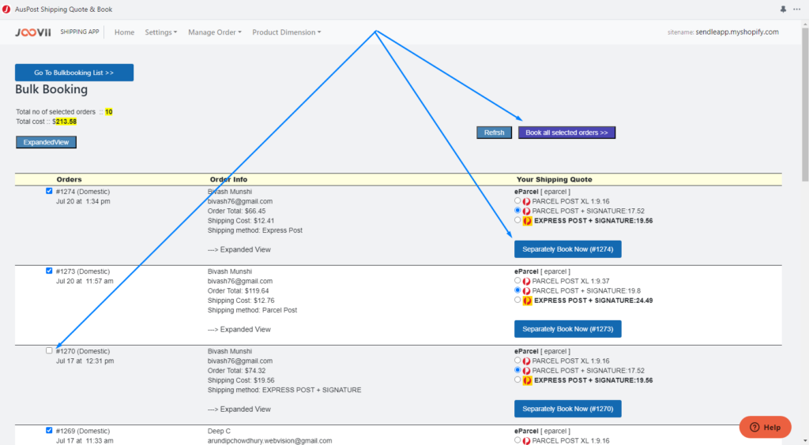809x445 pixels.
Task: Select EXPRESS POST + SIGNATURE:24.49 radio
Action: click(x=517, y=301)
